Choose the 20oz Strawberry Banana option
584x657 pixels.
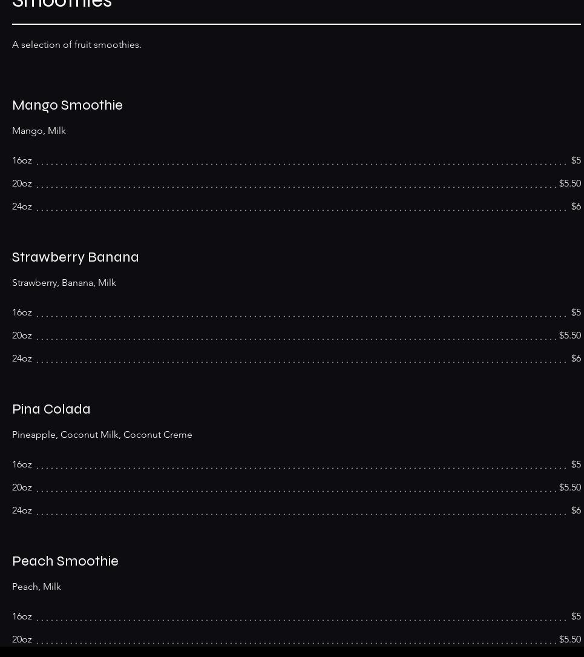[22, 335]
